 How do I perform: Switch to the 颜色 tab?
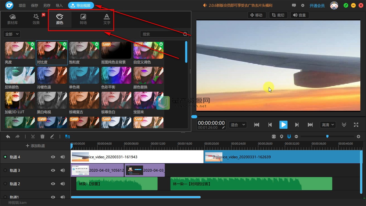(x=60, y=19)
